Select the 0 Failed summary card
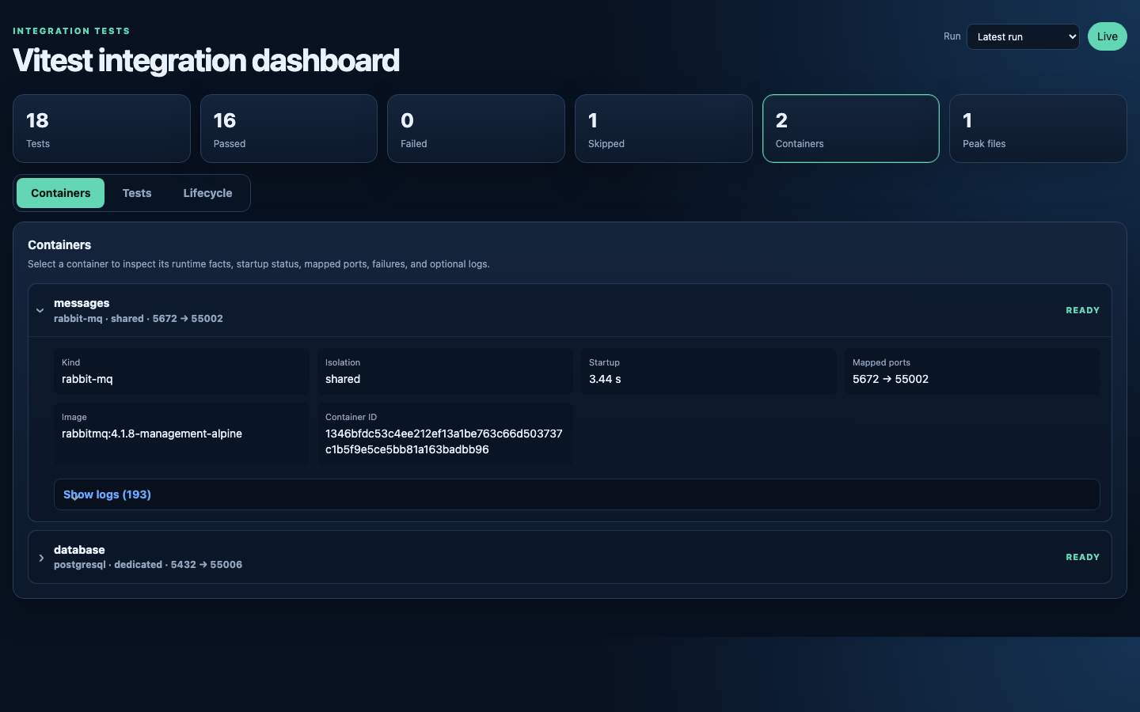The height and width of the screenshot is (712, 1140). pyautogui.click(x=476, y=128)
